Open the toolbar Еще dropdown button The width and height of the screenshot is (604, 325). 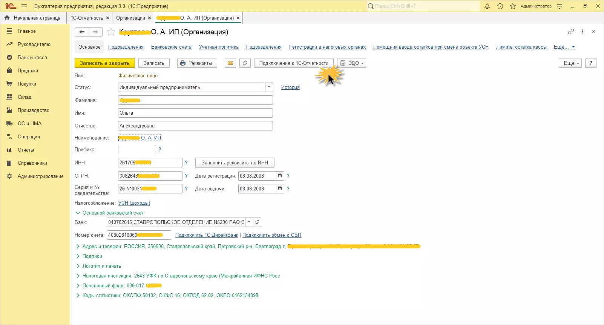(x=570, y=63)
